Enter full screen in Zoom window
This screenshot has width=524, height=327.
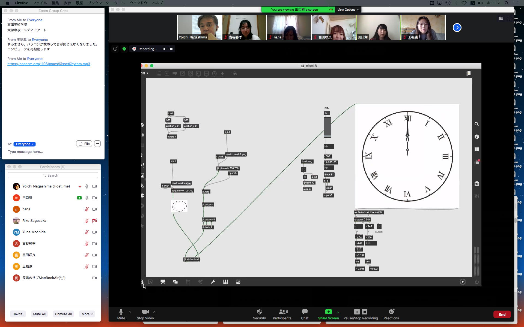tap(509, 18)
